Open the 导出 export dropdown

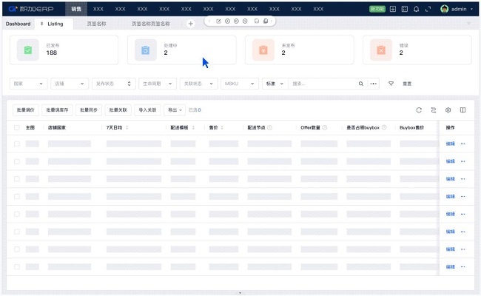pos(175,110)
